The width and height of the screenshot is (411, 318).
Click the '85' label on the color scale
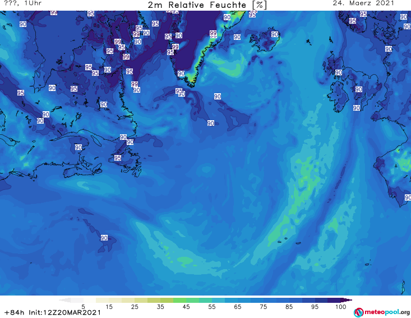tap(289, 307)
